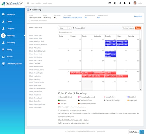Open the Caregivers section in the sidebar
The image size is (146, 134).
(x=10, y=29)
